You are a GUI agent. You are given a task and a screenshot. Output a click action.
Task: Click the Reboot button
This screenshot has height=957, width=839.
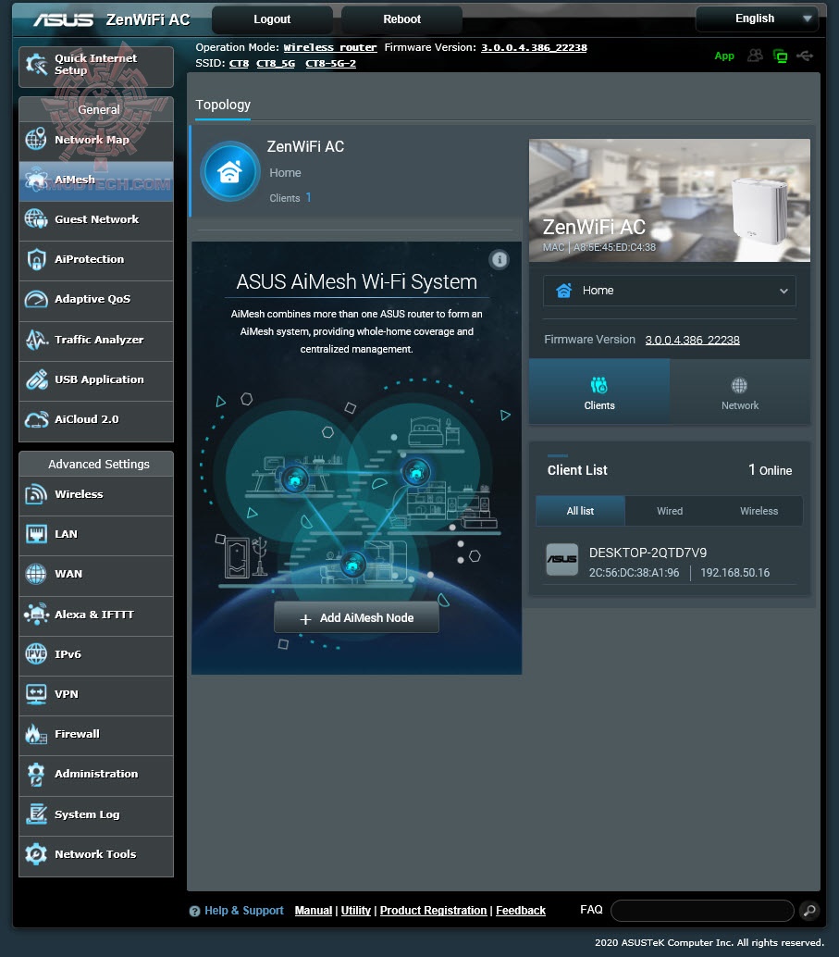(x=401, y=19)
